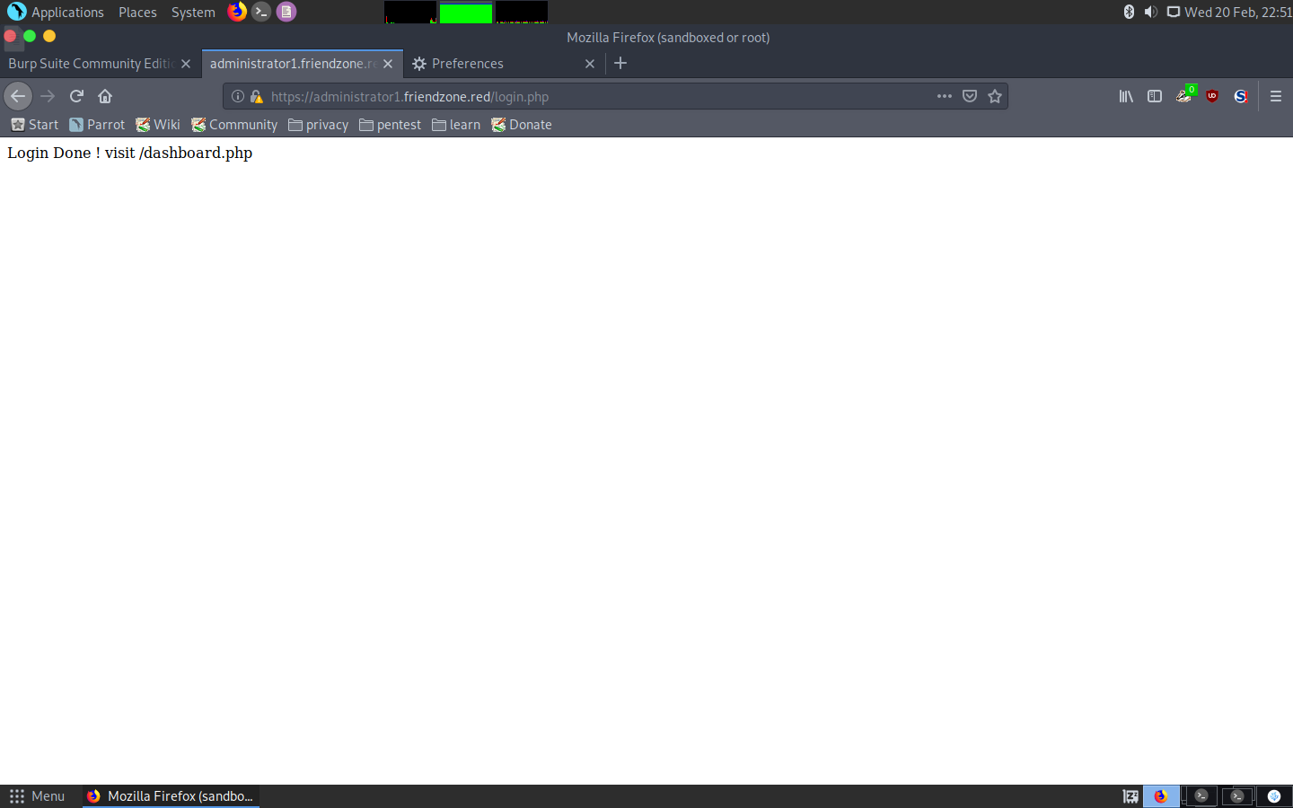Open the Applications menu
Image resolution: width=1293 pixels, height=808 pixels.
(x=56, y=12)
